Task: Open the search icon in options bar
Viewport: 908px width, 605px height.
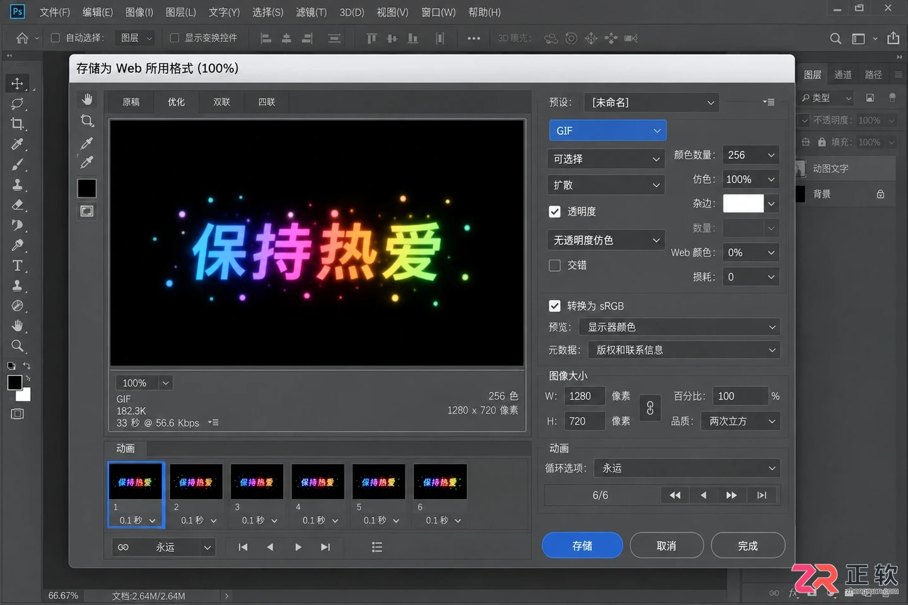Action: (x=835, y=38)
